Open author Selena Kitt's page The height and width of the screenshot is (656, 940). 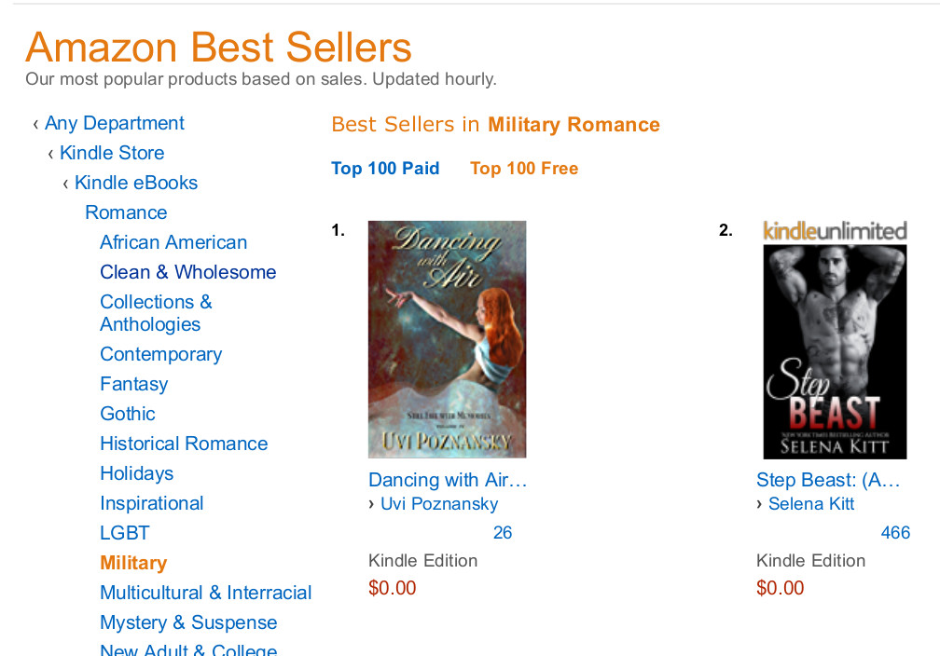[x=811, y=504]
